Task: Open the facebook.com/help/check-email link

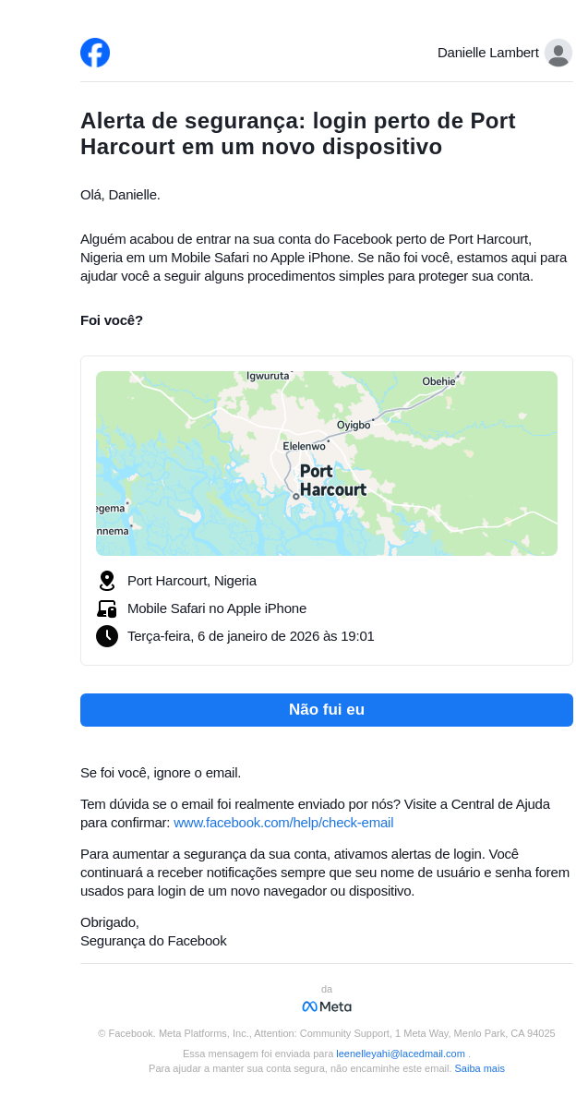Action: pos(283,823)
